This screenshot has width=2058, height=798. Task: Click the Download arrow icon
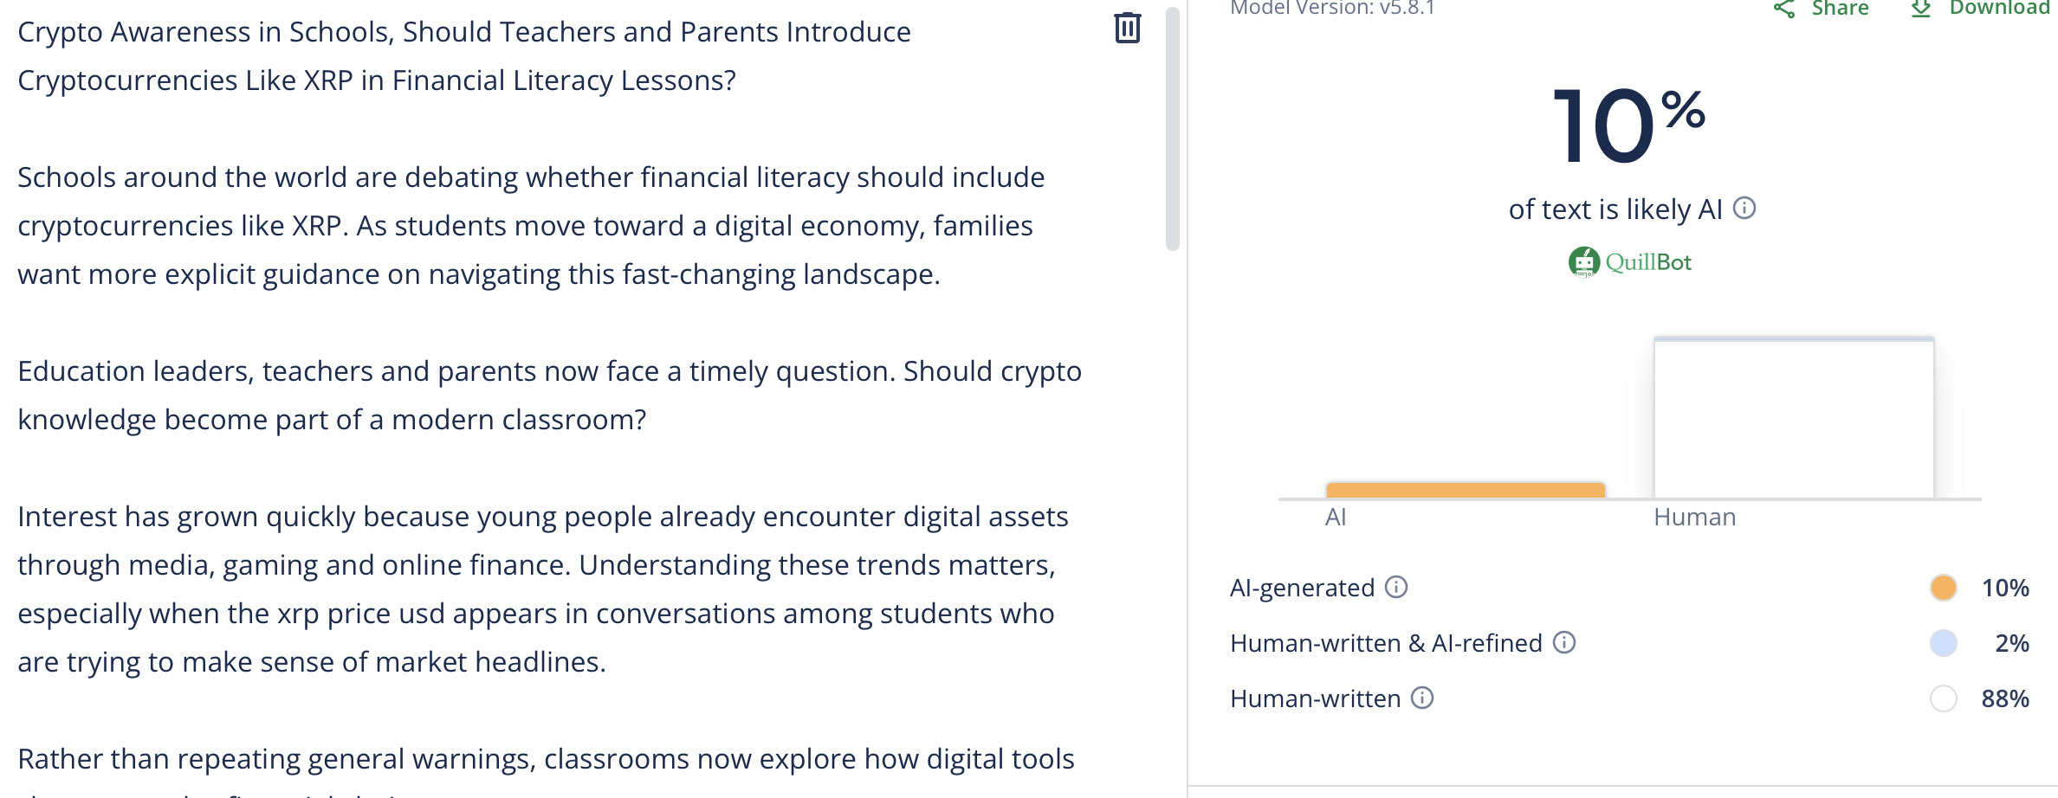point(1921,9)
